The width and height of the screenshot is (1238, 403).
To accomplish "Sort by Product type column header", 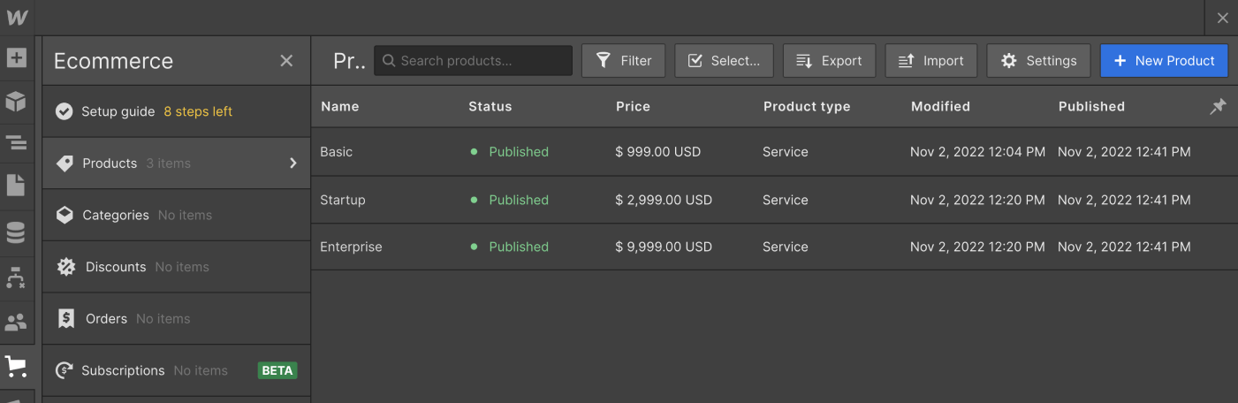I will click(806, 106).
